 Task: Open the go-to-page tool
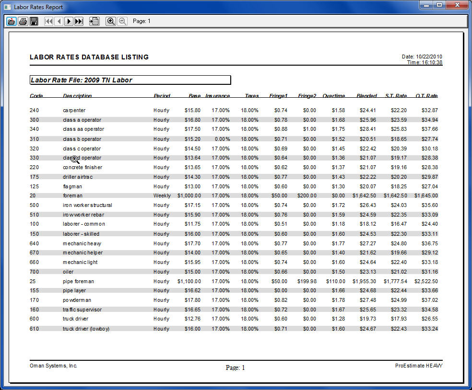[x=94, y=22]
